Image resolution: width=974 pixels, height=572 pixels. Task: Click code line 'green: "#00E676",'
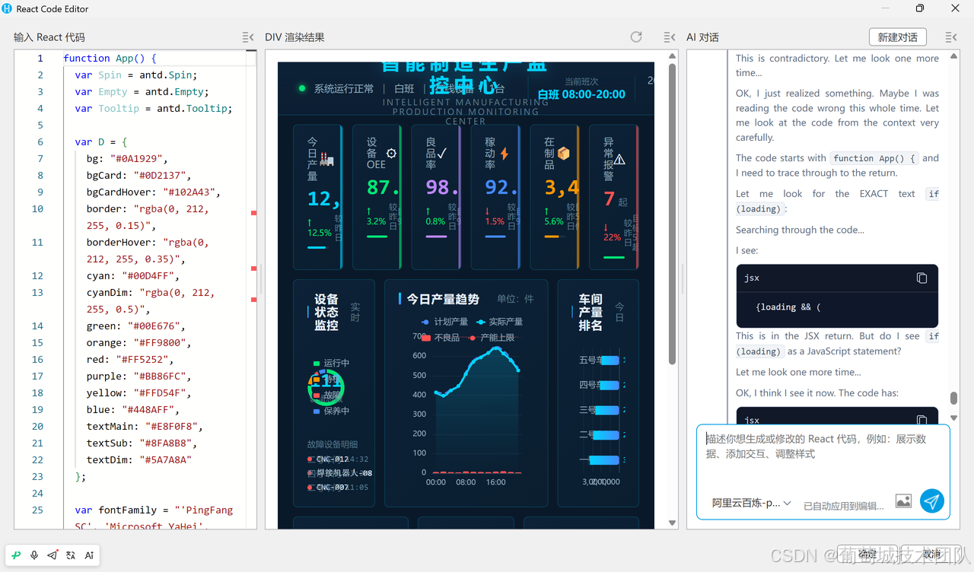point(136,326)
